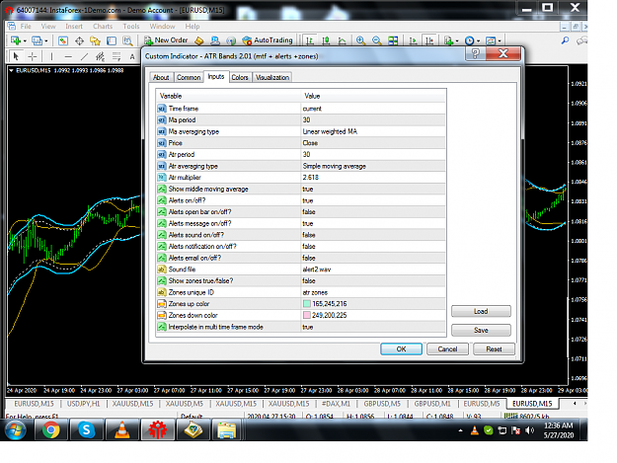
Task: Toggle the Chart Shift icon
Action: (429, 40)
